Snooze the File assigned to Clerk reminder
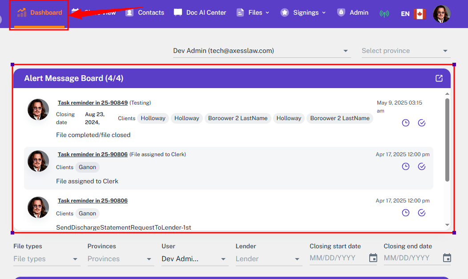This screenshot has width=468, height=279. pos(406,166)
